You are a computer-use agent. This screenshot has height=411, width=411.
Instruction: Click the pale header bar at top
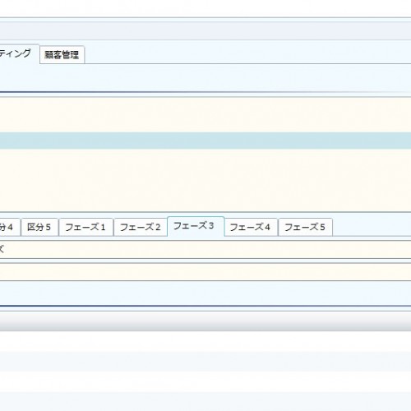205,31
